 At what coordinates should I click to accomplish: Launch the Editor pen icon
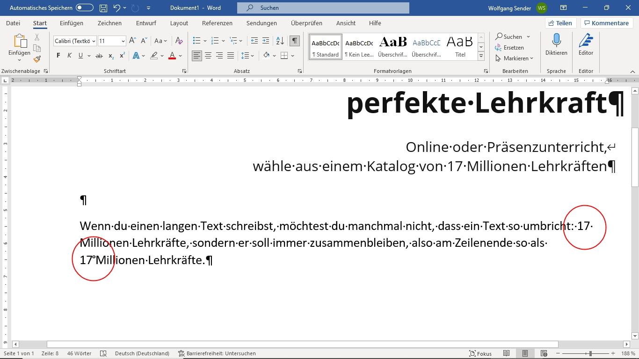tap(586, 45)
